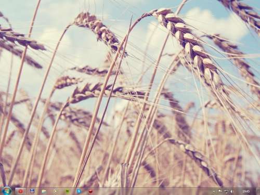Open the Action Center flag icon
This screenshot has width=260, height=195.
point(220,191)
